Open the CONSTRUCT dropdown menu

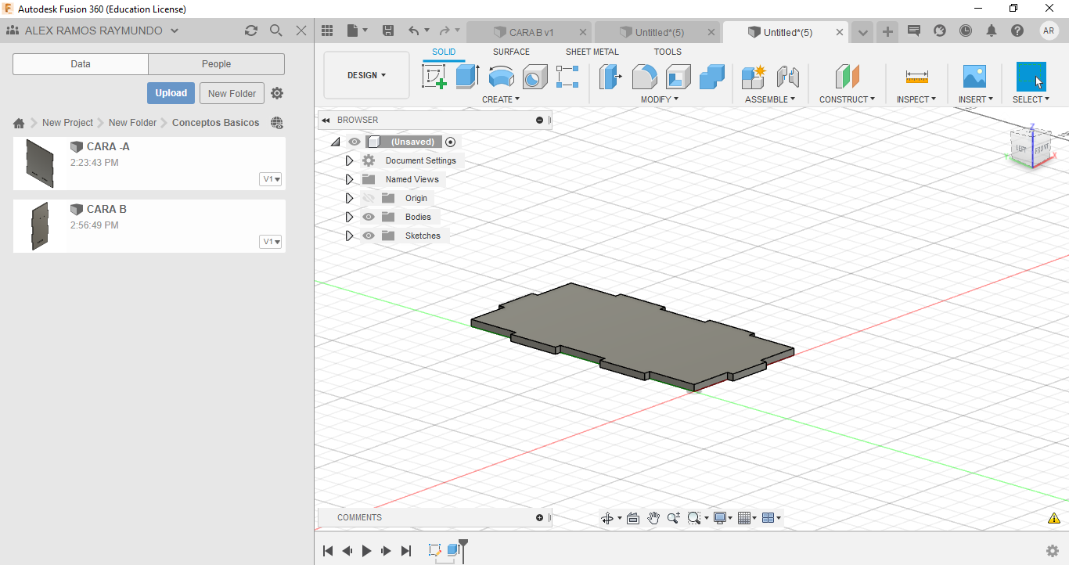pyautogui.click(x=847, y=99)
